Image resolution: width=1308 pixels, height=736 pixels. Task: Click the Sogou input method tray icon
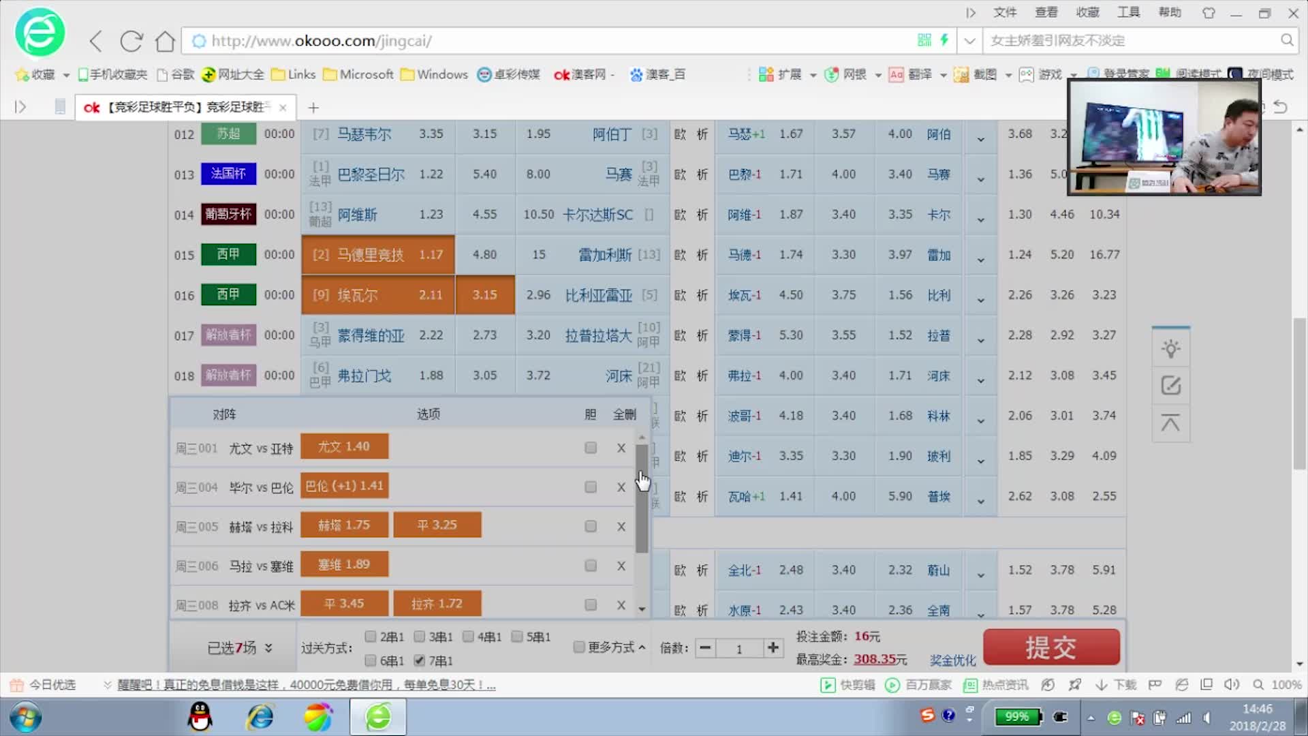pyautogui.click(x=927, y=716)
